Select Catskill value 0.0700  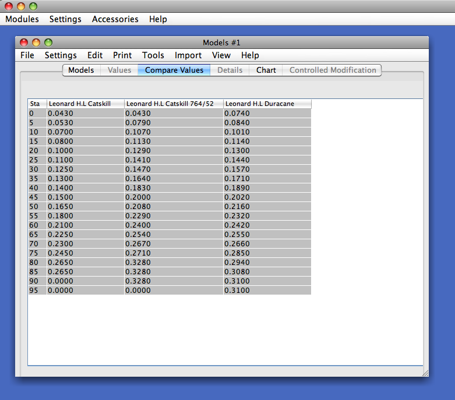click(x=86, y=132)
